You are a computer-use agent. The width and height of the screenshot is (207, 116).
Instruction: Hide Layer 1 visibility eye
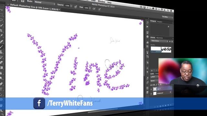[151, 90]
